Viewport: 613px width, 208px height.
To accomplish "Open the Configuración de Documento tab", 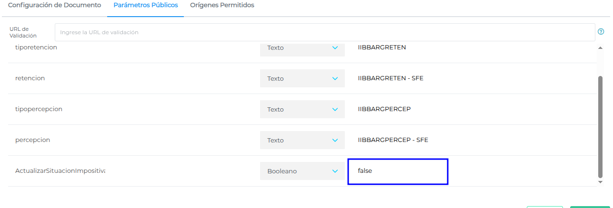I will pos(55,5).
